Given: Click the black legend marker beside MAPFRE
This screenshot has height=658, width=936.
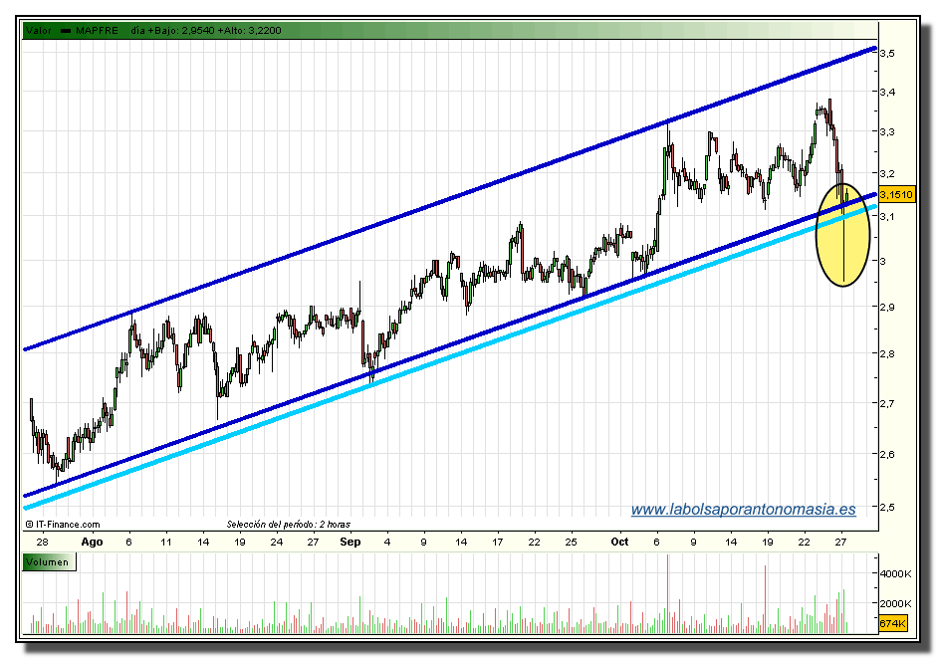Looking at the screenshot, I should 66,31.
